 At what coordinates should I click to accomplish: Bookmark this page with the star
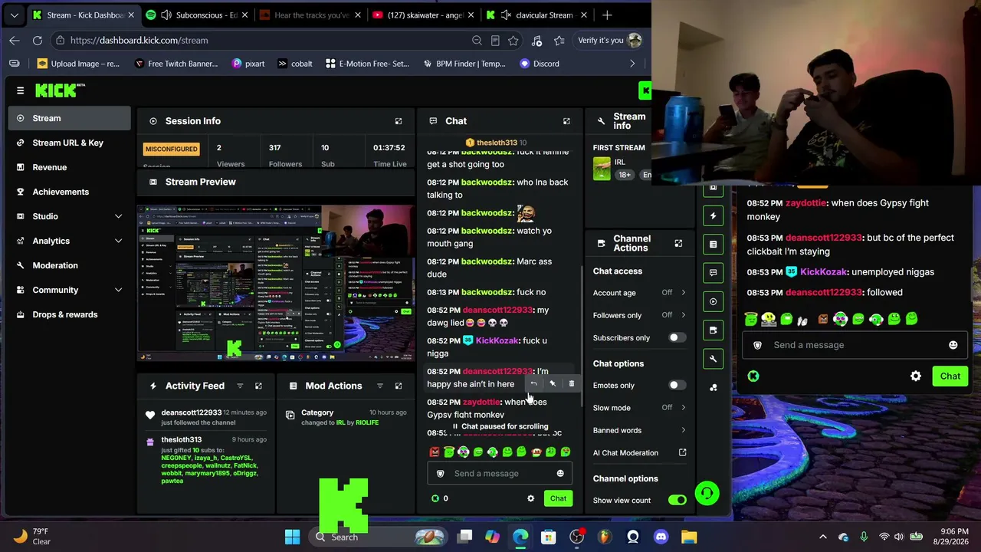[x=513, y=40]
